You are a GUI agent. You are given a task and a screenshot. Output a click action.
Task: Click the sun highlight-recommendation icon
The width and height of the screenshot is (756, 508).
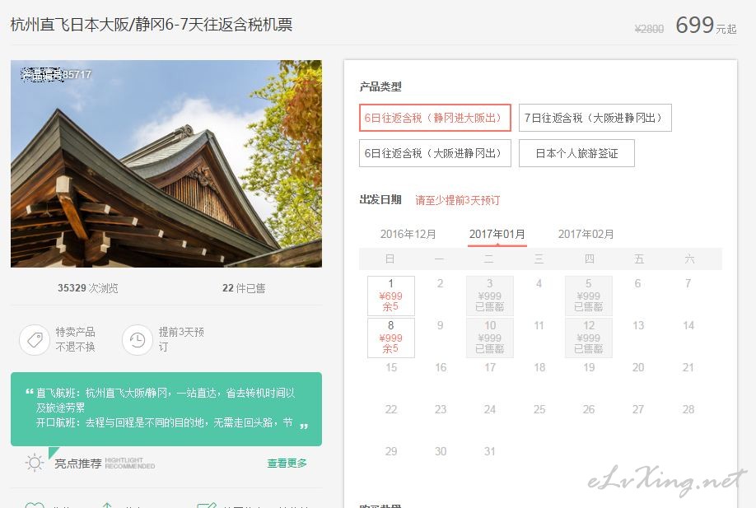(x=35, y=464)
